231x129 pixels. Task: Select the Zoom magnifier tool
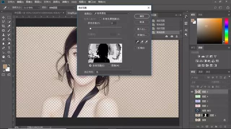[x=9, y=57]
